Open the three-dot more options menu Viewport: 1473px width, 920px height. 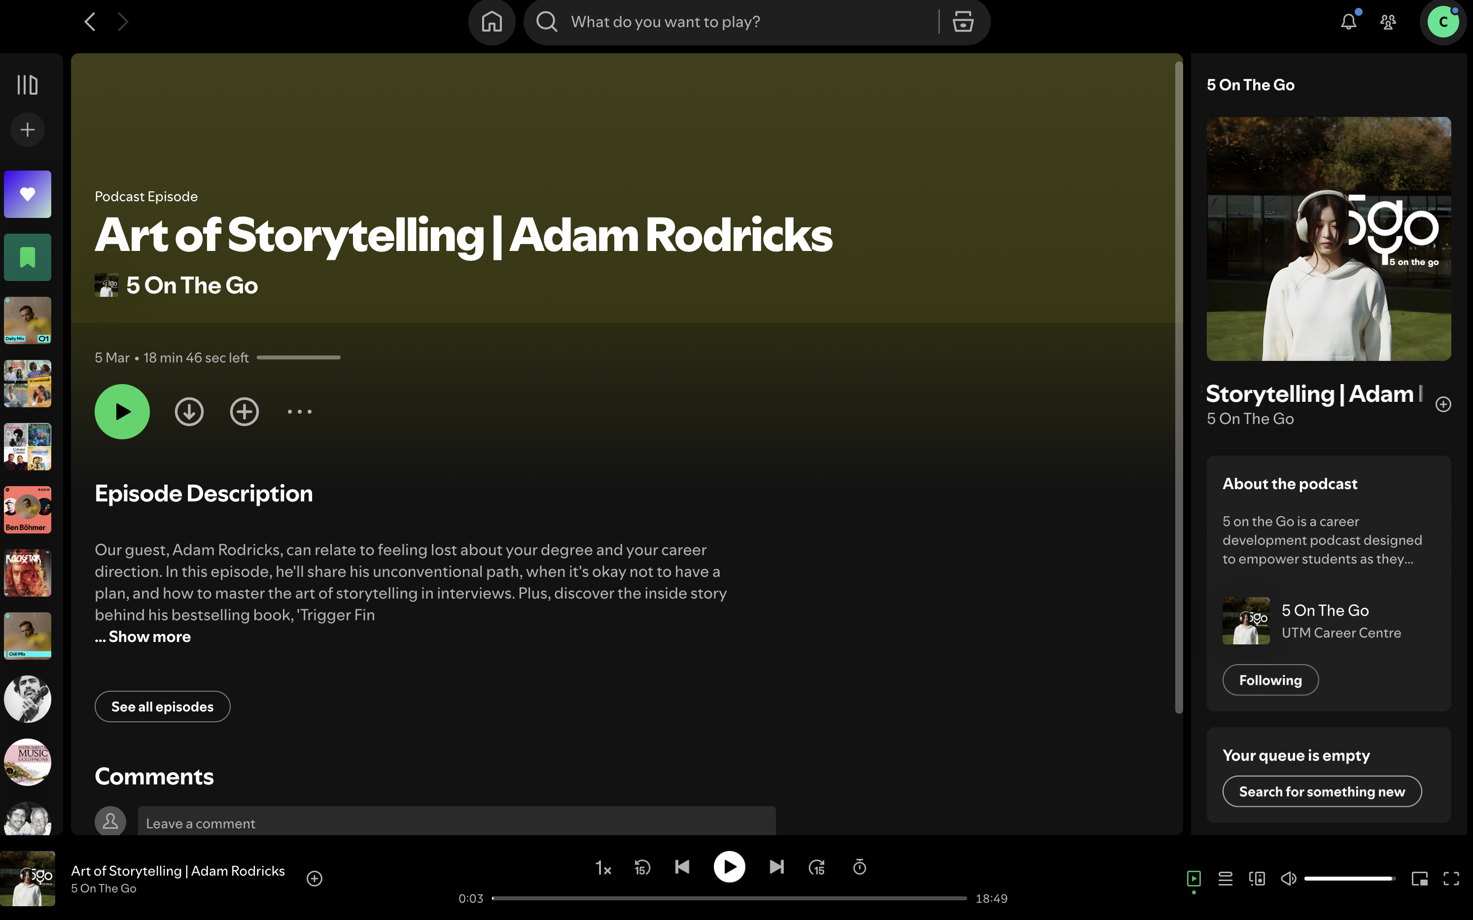299,412
